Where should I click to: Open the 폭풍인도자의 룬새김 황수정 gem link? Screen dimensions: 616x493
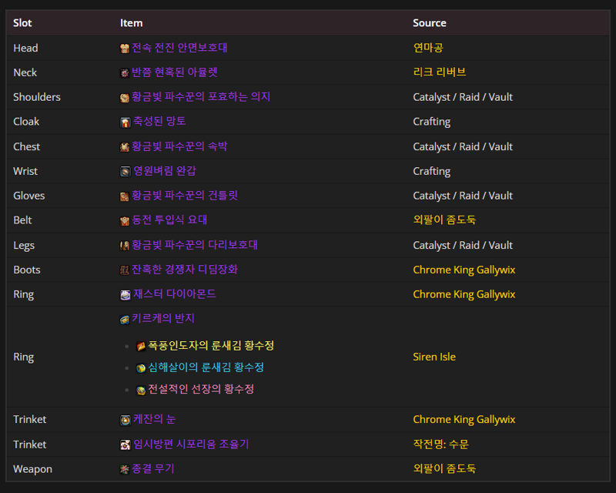click(211, 346)
